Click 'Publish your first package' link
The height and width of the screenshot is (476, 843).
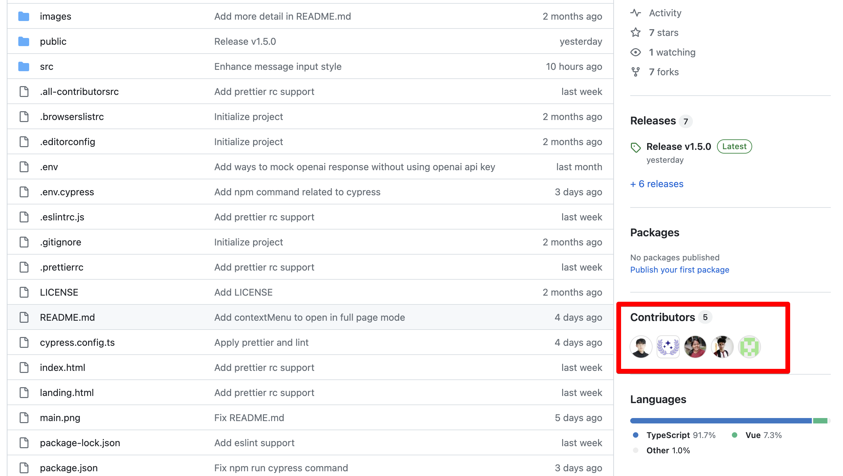point(679,270)
